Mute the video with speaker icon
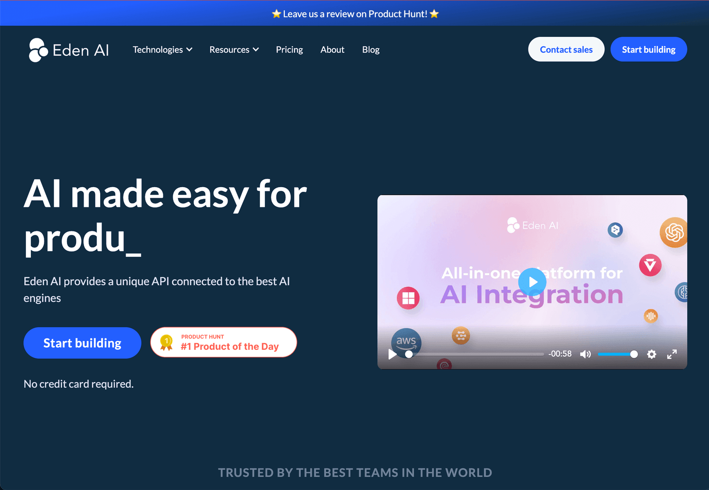This screenshot has width=709, height=490. (585, 354)
